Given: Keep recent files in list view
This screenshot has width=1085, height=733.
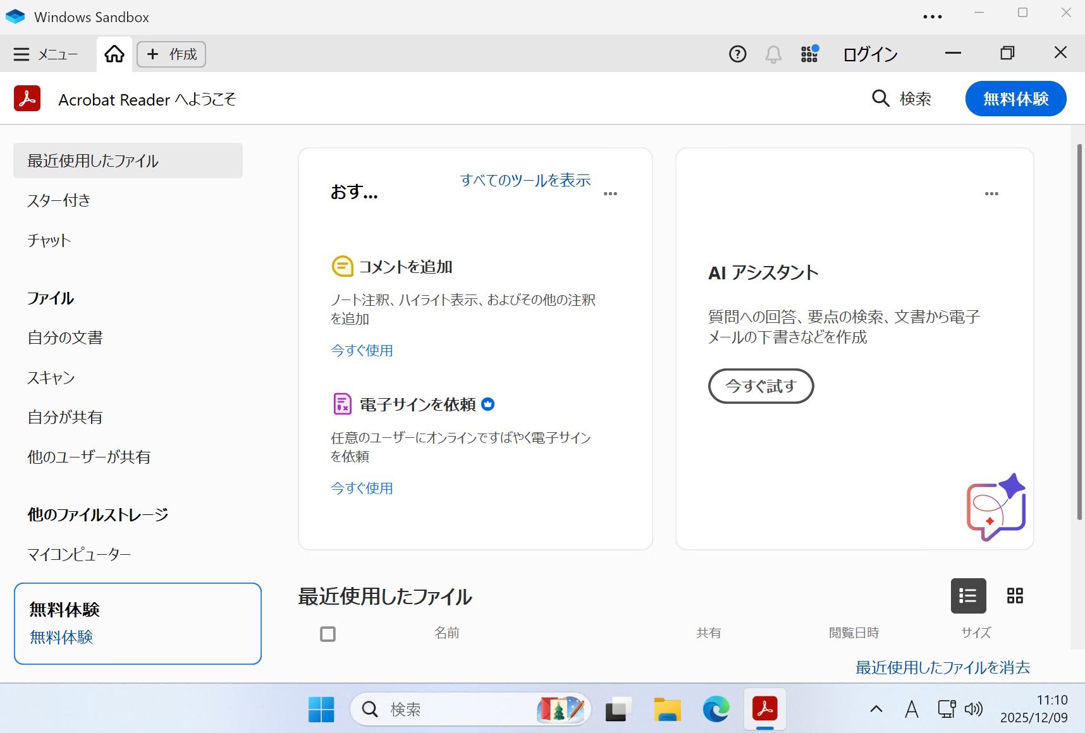Looking at the screenshot, I should pos(967,596).
